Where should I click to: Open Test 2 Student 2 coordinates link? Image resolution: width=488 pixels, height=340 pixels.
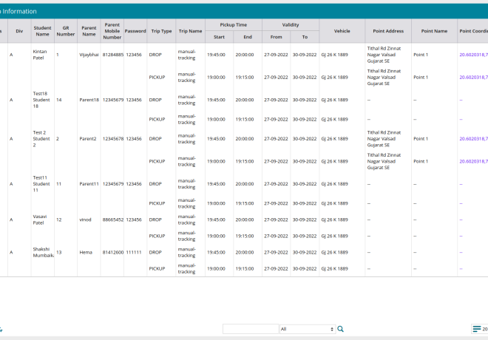(x=473, y=138)
